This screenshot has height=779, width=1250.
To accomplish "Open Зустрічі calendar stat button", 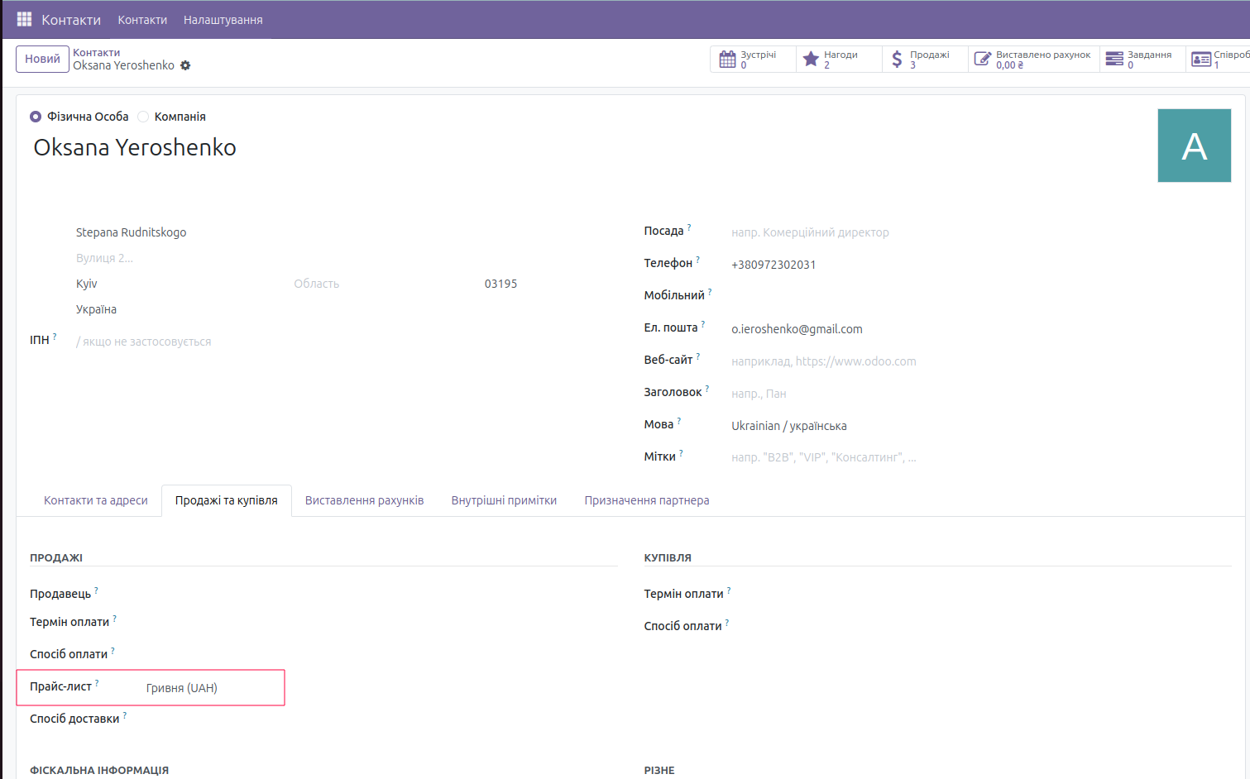I will pos(753,60).
